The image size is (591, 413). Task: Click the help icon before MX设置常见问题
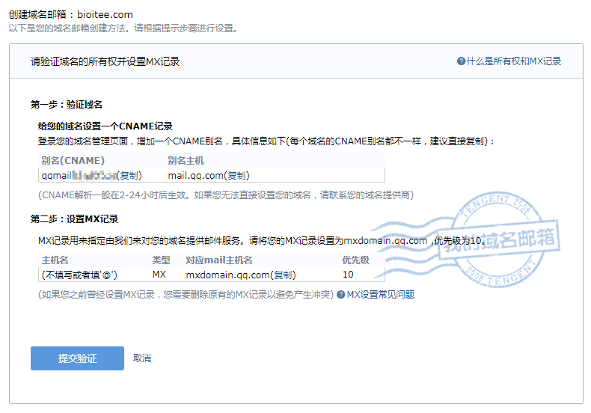(340, 294)
